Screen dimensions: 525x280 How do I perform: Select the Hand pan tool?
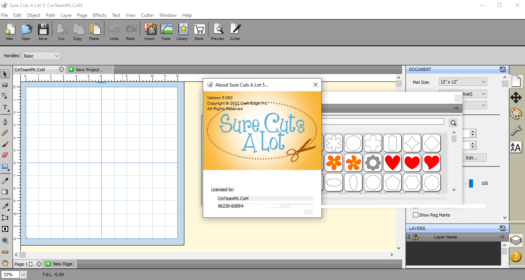[5, 263]
